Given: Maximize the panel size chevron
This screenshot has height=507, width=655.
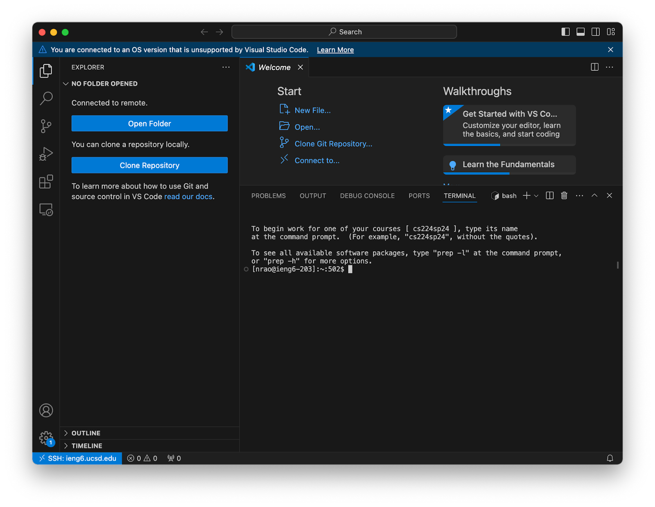Looking at the screenshot, I should click(594, 196).
